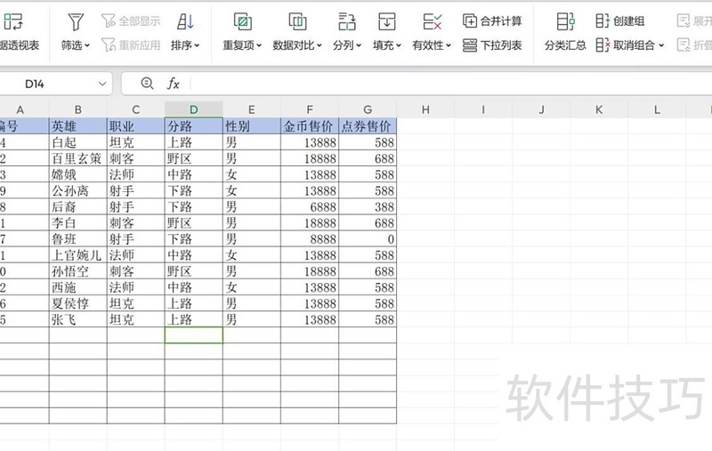Select column D header

194,109
